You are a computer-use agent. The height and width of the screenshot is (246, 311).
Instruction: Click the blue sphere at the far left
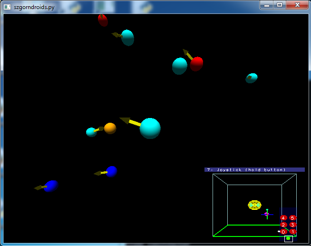[x=51, y=186]
